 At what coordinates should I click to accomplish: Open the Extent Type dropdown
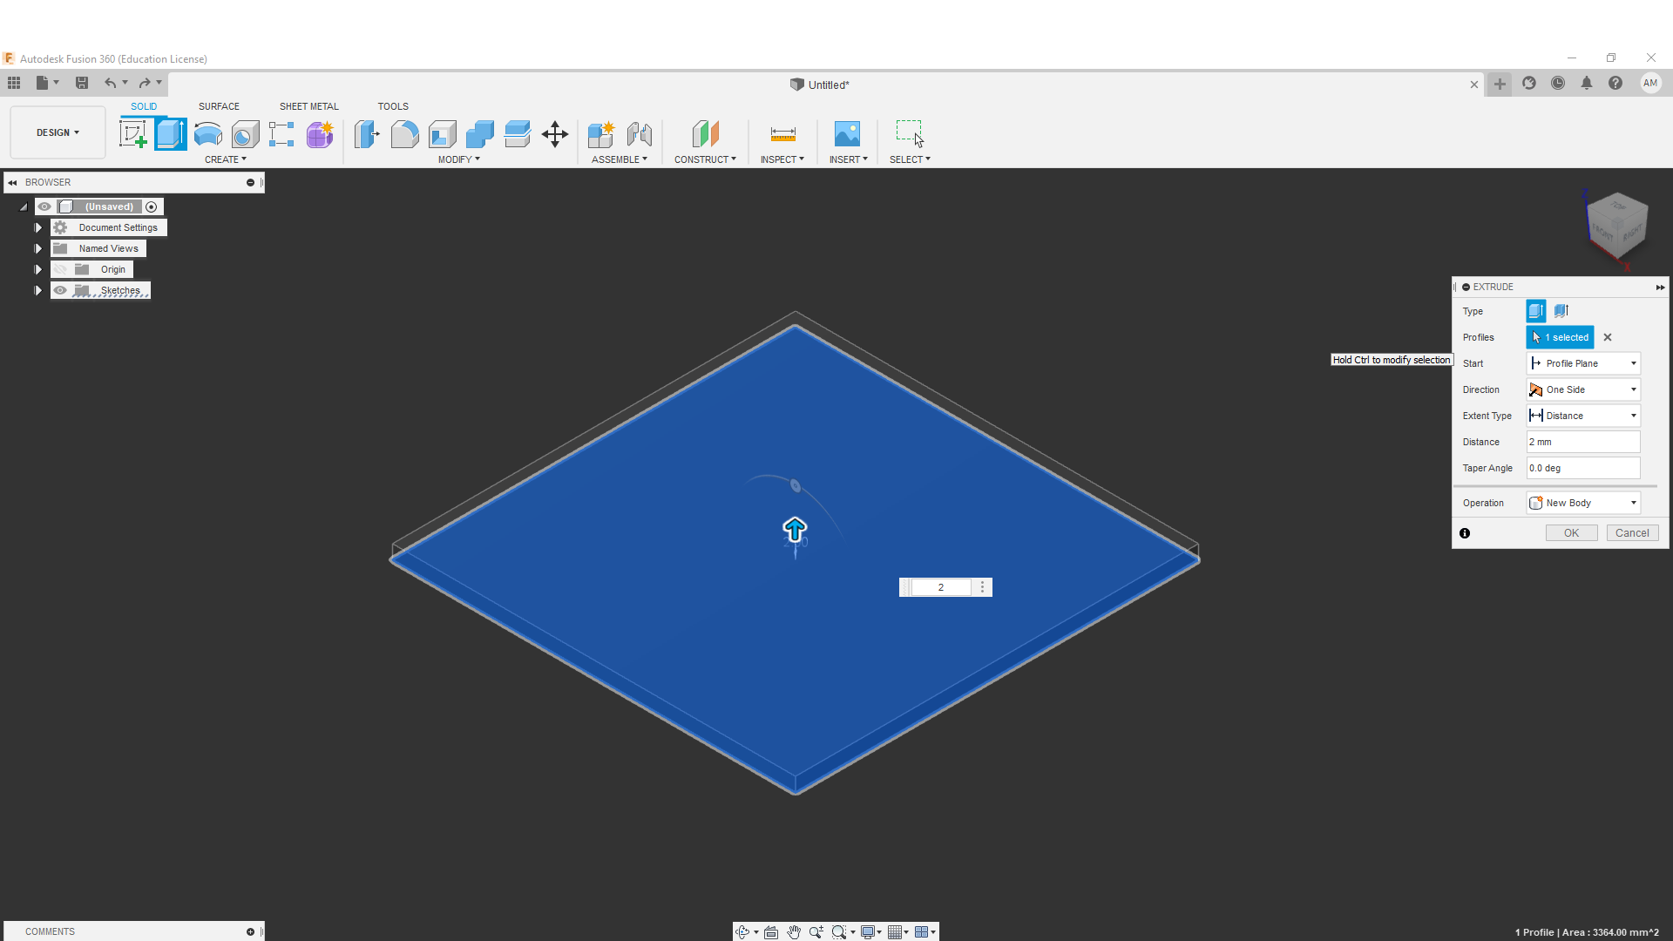tap(1583, 416)
